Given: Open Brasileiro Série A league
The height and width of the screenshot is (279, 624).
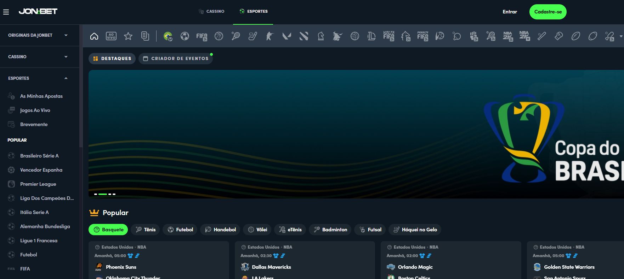Looking at the screenshot, I should 40,156.
